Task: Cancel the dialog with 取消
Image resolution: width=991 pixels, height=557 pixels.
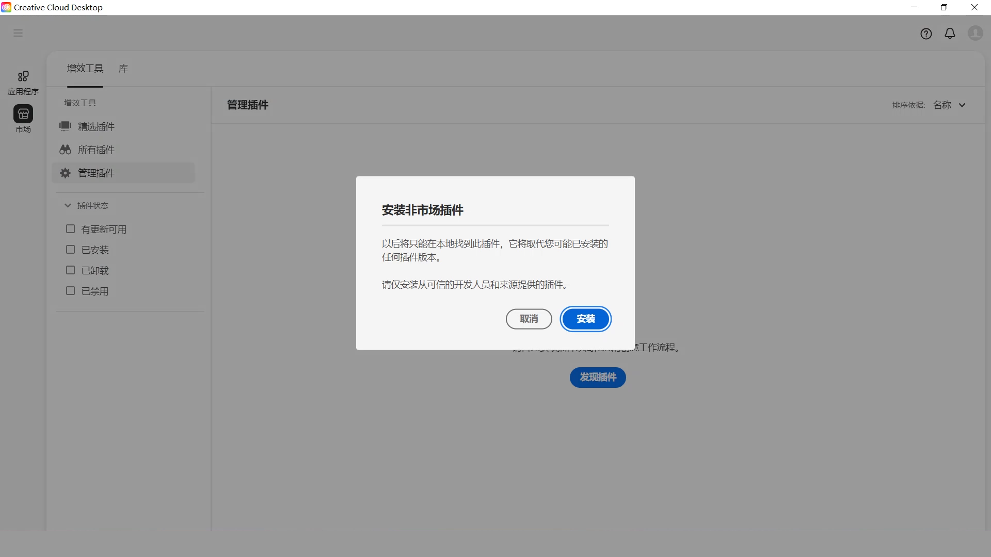Action: point(529,319)
